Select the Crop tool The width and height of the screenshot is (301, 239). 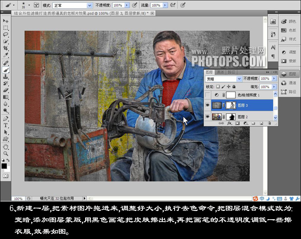point(6,48)
